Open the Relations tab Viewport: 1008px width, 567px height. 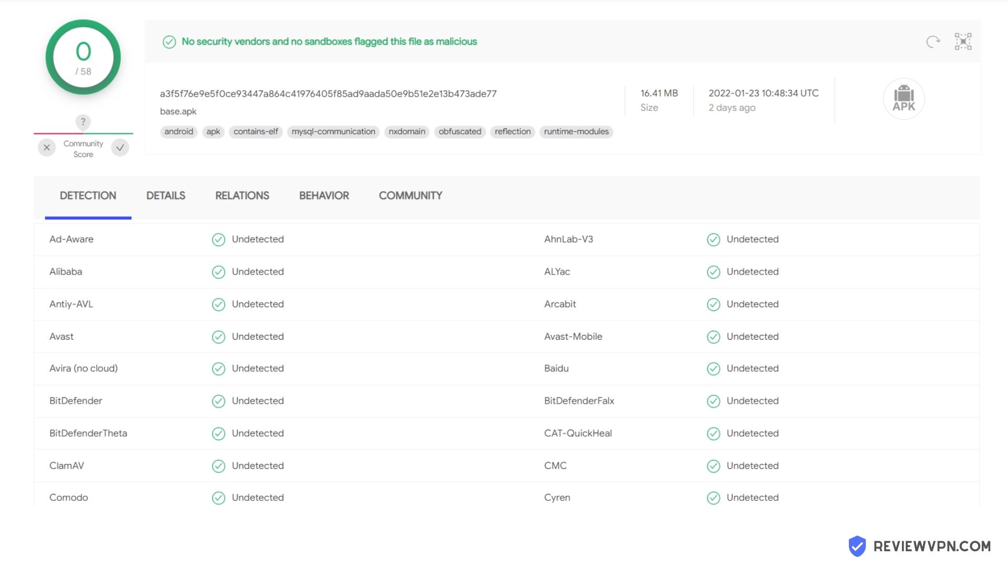pyautogui.click(x=242, y=196)
